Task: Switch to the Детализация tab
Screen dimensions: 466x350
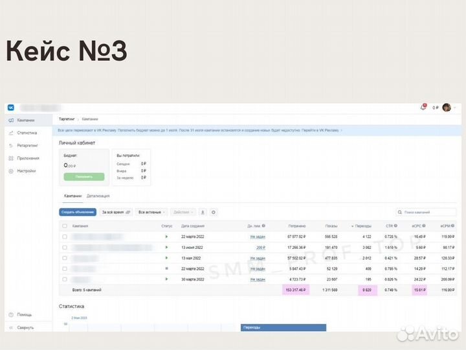Action: (x=98, y=196)
